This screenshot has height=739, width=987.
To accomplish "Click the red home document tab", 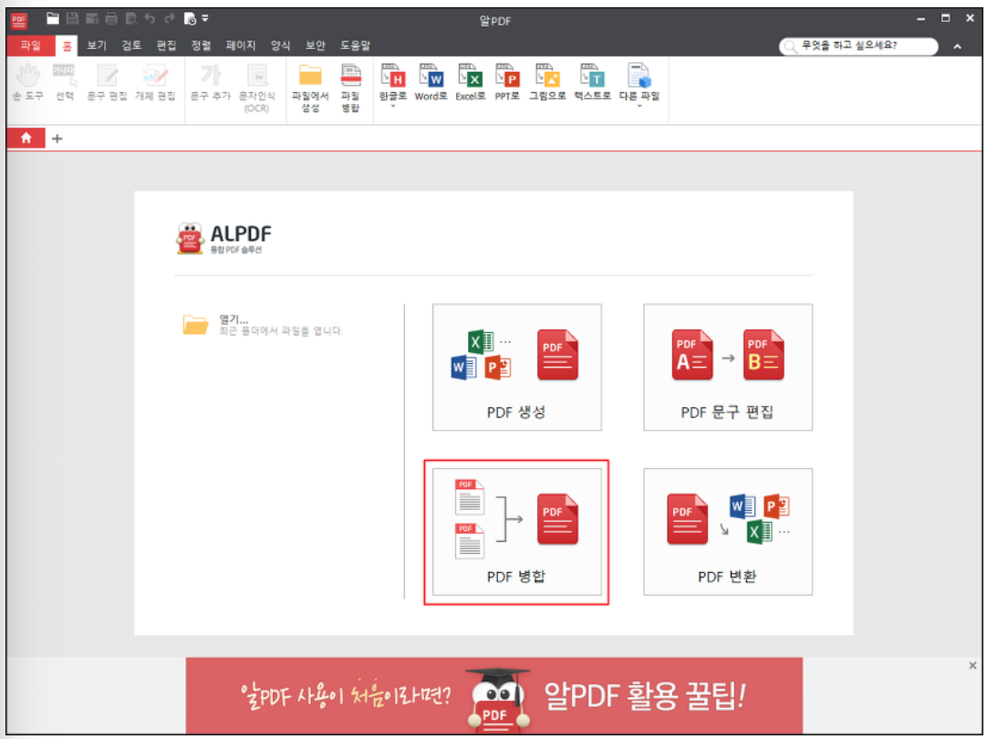I will tap(26, 138).
